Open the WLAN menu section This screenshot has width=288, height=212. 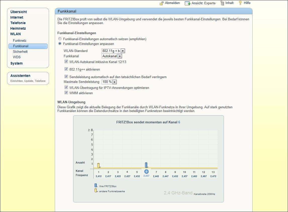[x=15, y=34]
